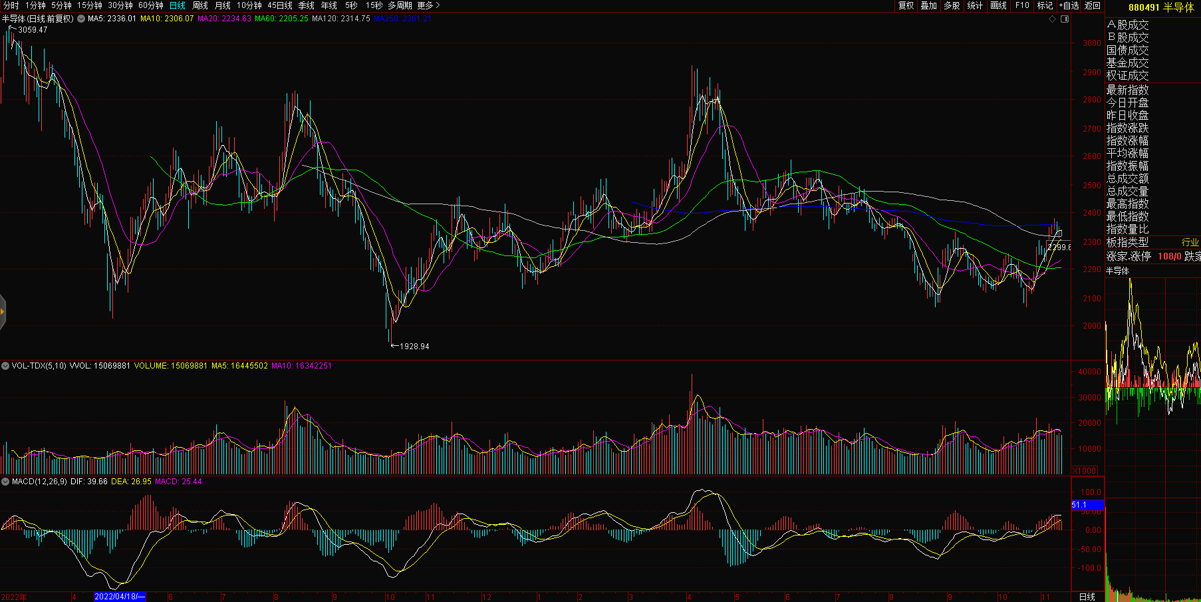The image size is (1201, 602).
Task: Click the 复权 adjustment button
Action: click(x=906, y=5)
